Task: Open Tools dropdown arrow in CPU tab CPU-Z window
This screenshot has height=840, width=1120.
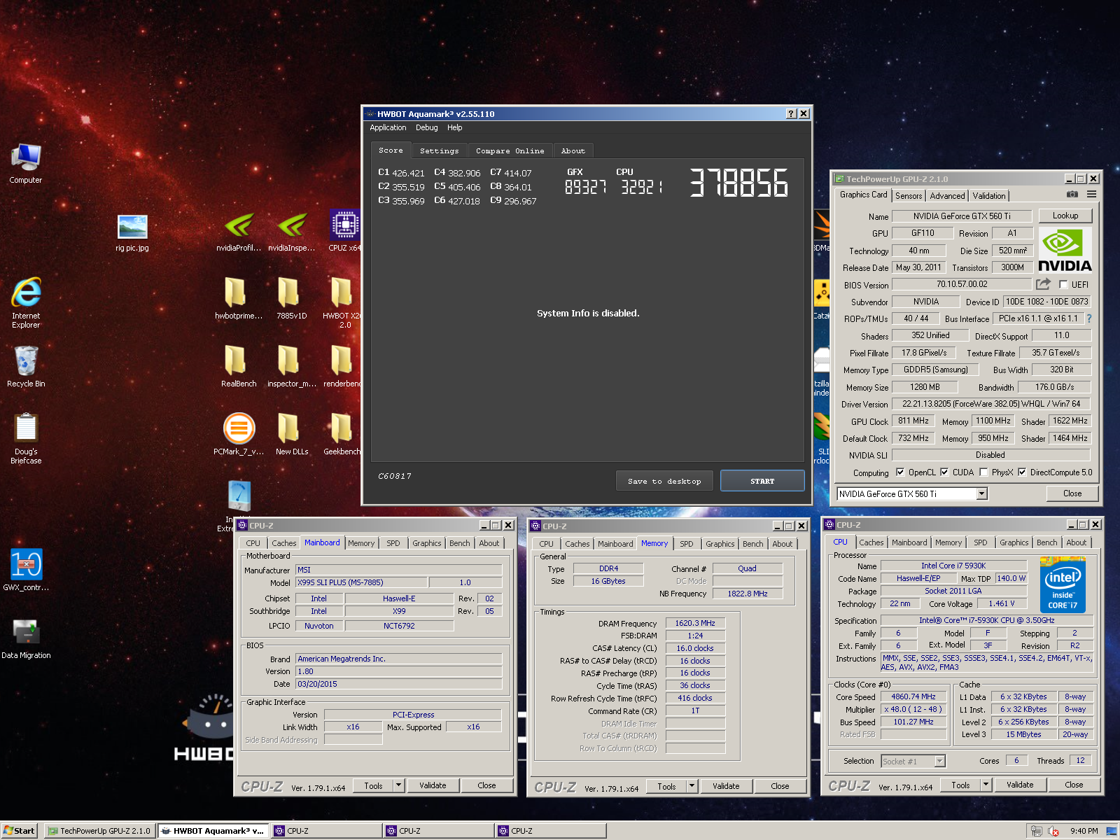Action: point(986,785)
